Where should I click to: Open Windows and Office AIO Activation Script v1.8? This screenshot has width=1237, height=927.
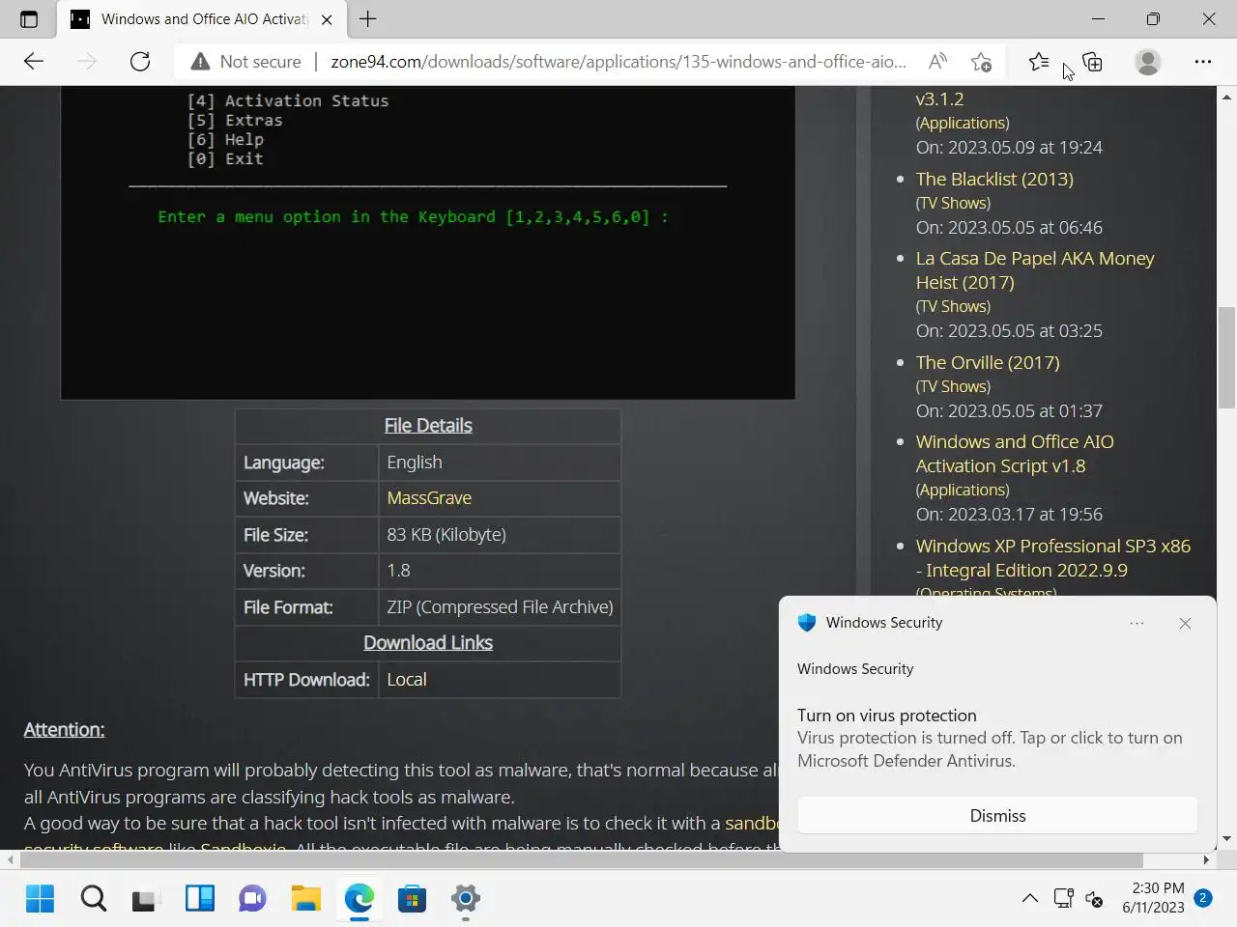click(x=1015, y=454)
